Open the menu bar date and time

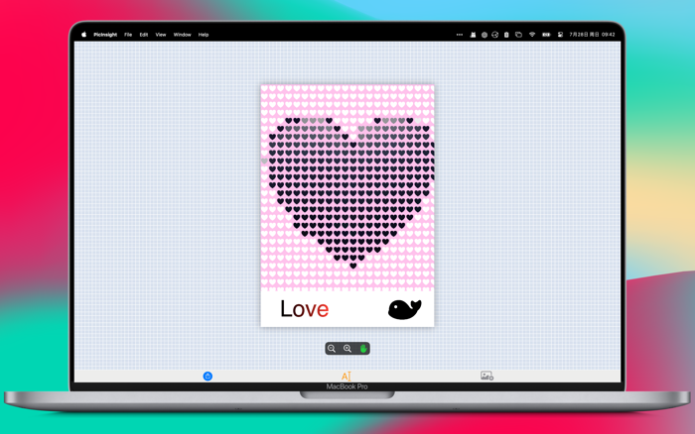592,35
